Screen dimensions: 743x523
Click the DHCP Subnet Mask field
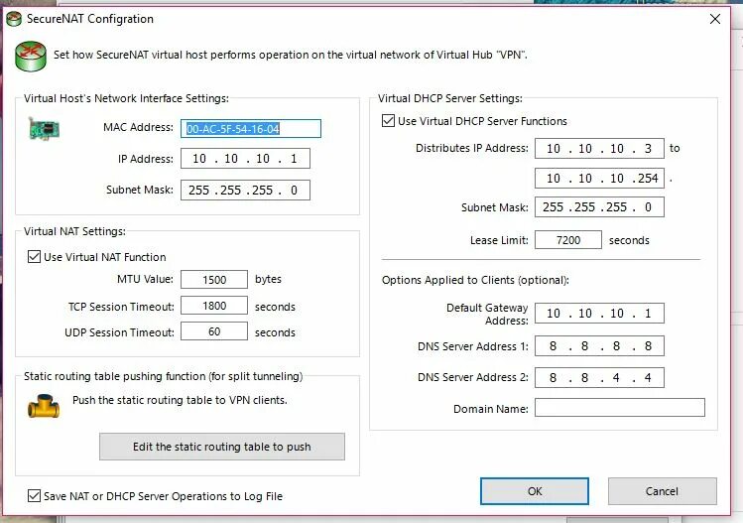(599, 207)
